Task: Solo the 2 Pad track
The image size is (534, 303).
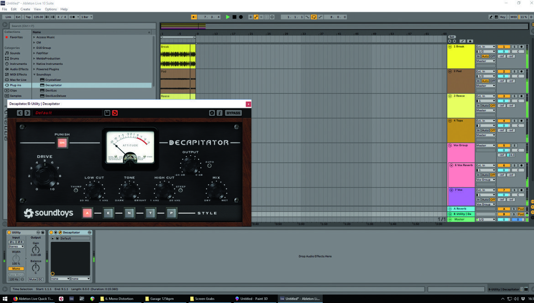Action: 514,72
